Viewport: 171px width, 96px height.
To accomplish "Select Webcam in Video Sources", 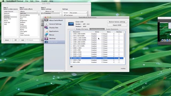I will point(7,13).
